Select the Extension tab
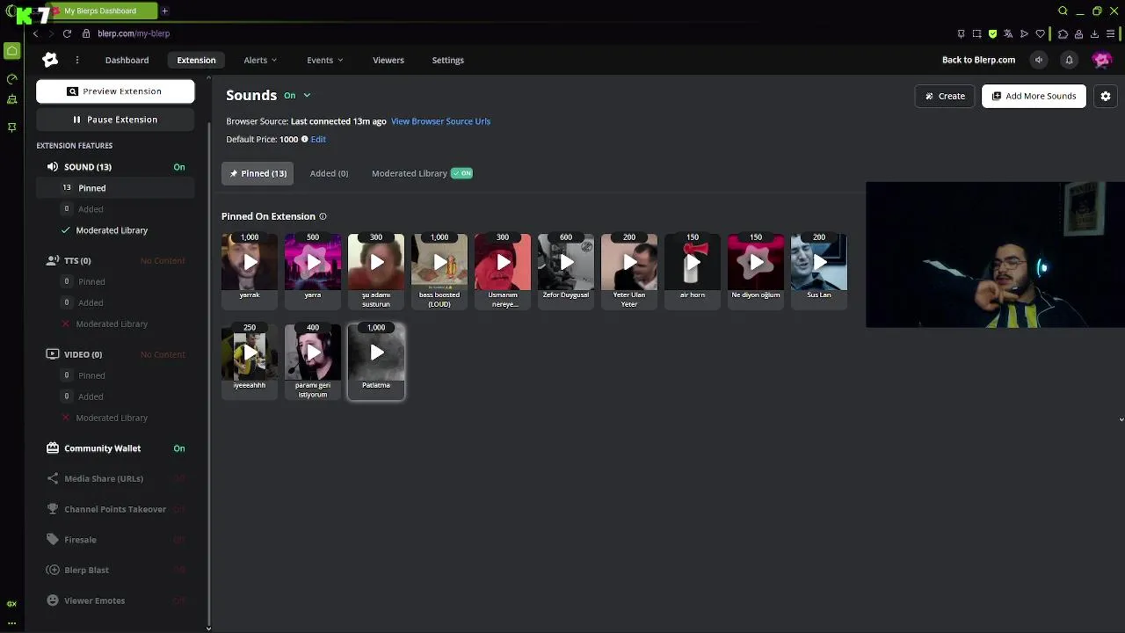This screenshot has height=633, width=1125. click(x=196, y=60)
